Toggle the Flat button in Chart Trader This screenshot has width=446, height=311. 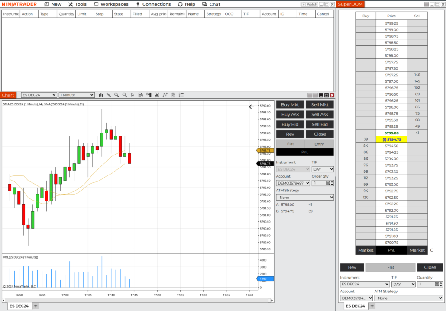click(289, 143)
